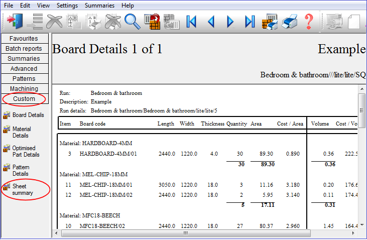The image size is (367, 240).
Task: Click the Cost / Area column header
Action: click(290, 124)
